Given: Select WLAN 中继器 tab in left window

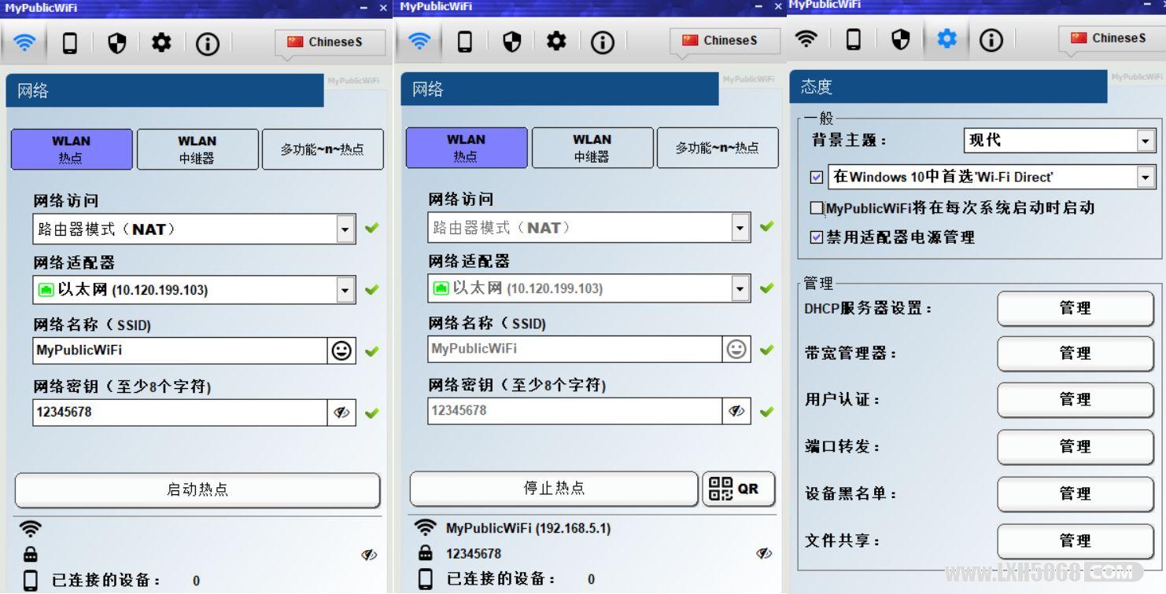Looking at the screenshot, I should tap(197, 149).
